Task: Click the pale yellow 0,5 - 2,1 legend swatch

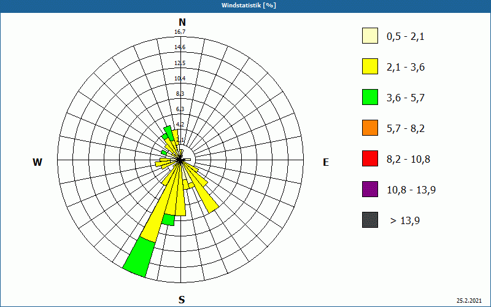Action: tap(370, 36)
